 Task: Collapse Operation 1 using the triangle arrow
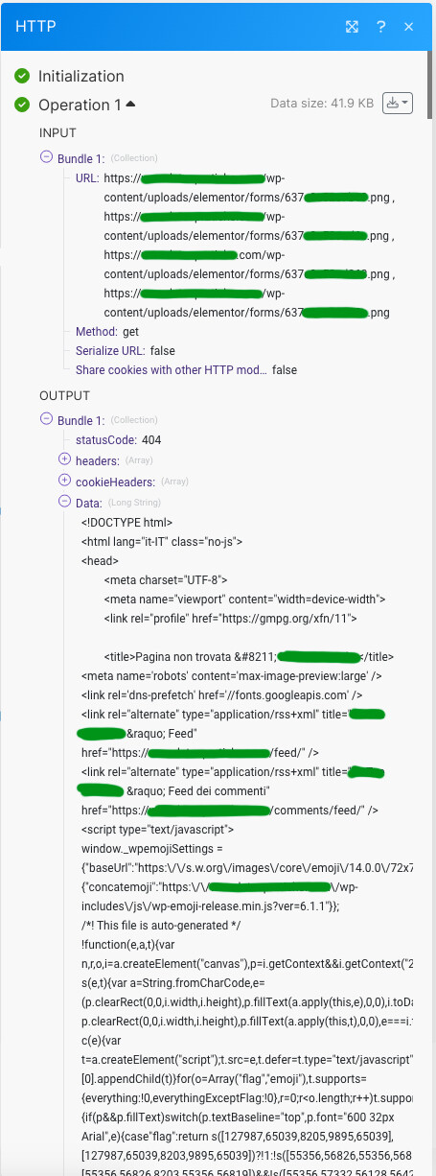(x=130, y=104)
